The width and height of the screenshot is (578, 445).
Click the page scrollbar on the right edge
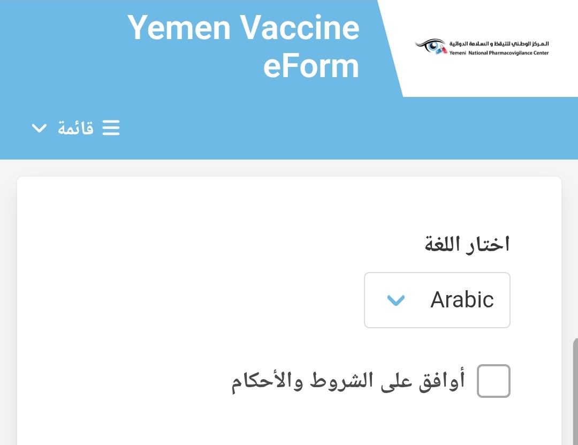click(575, 391)
